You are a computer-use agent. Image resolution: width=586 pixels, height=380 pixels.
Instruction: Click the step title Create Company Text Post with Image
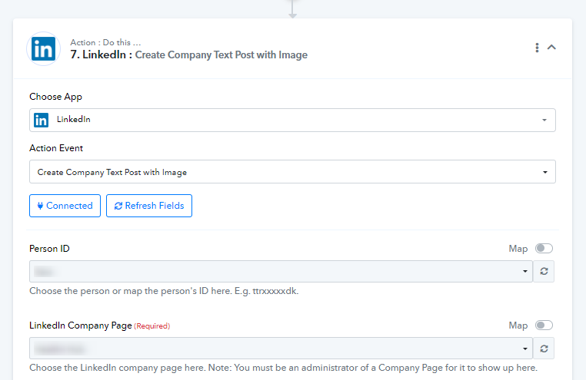pos(221,55)
